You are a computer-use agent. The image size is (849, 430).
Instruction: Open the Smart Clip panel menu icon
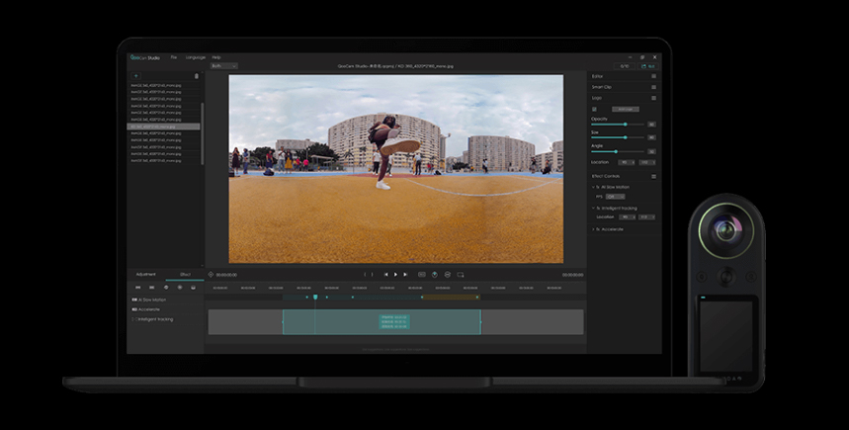point(653,87)
